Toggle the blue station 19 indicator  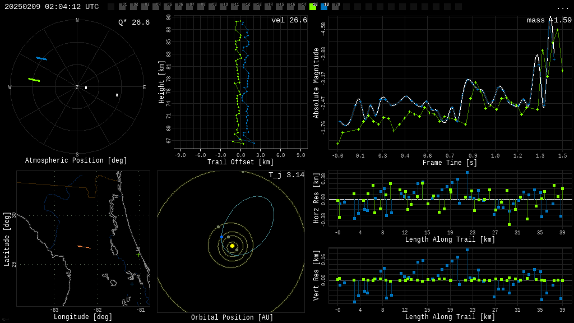tap(324, 7)
